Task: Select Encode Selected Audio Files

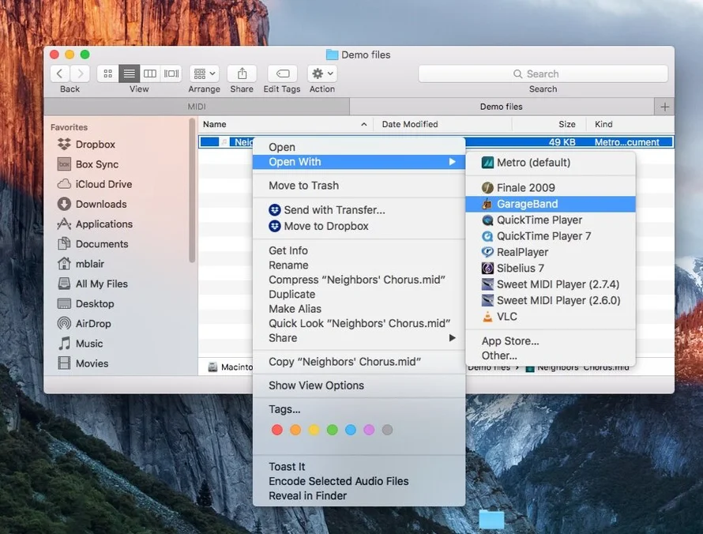Action: tap(359, 481)
